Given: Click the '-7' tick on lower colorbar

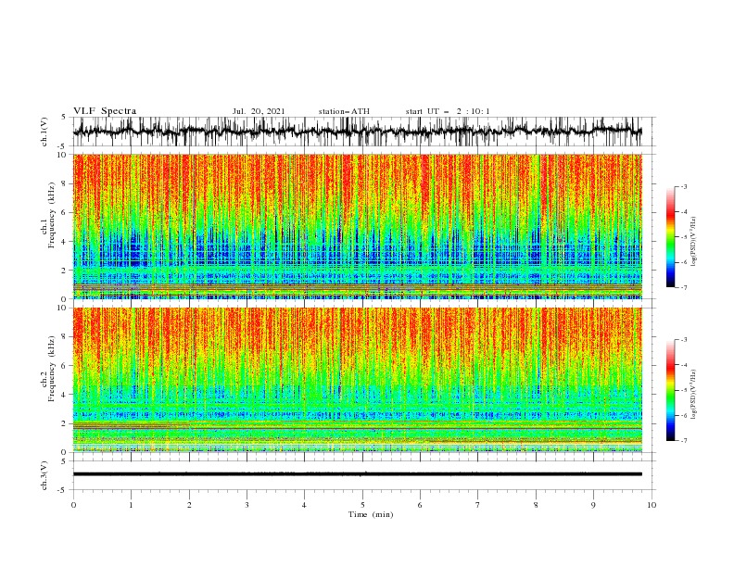Looking at the screenshot, I should tap(684, 440).
